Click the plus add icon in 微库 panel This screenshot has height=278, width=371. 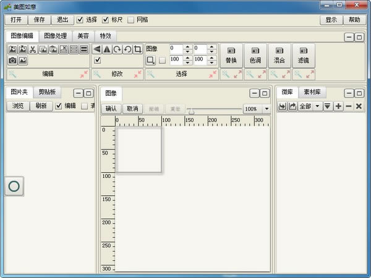click(338, 106)
